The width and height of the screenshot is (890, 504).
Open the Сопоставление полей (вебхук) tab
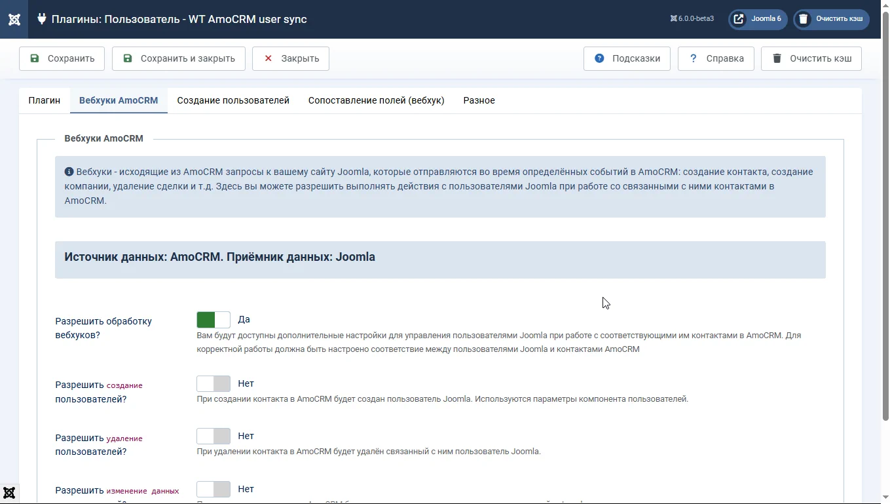(376, 100)
